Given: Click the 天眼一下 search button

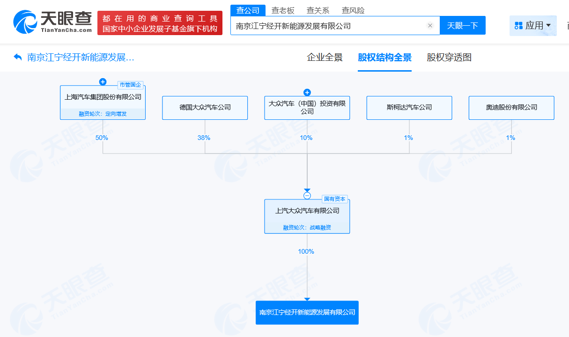Looking at the screenshot, I should point(463,25).
